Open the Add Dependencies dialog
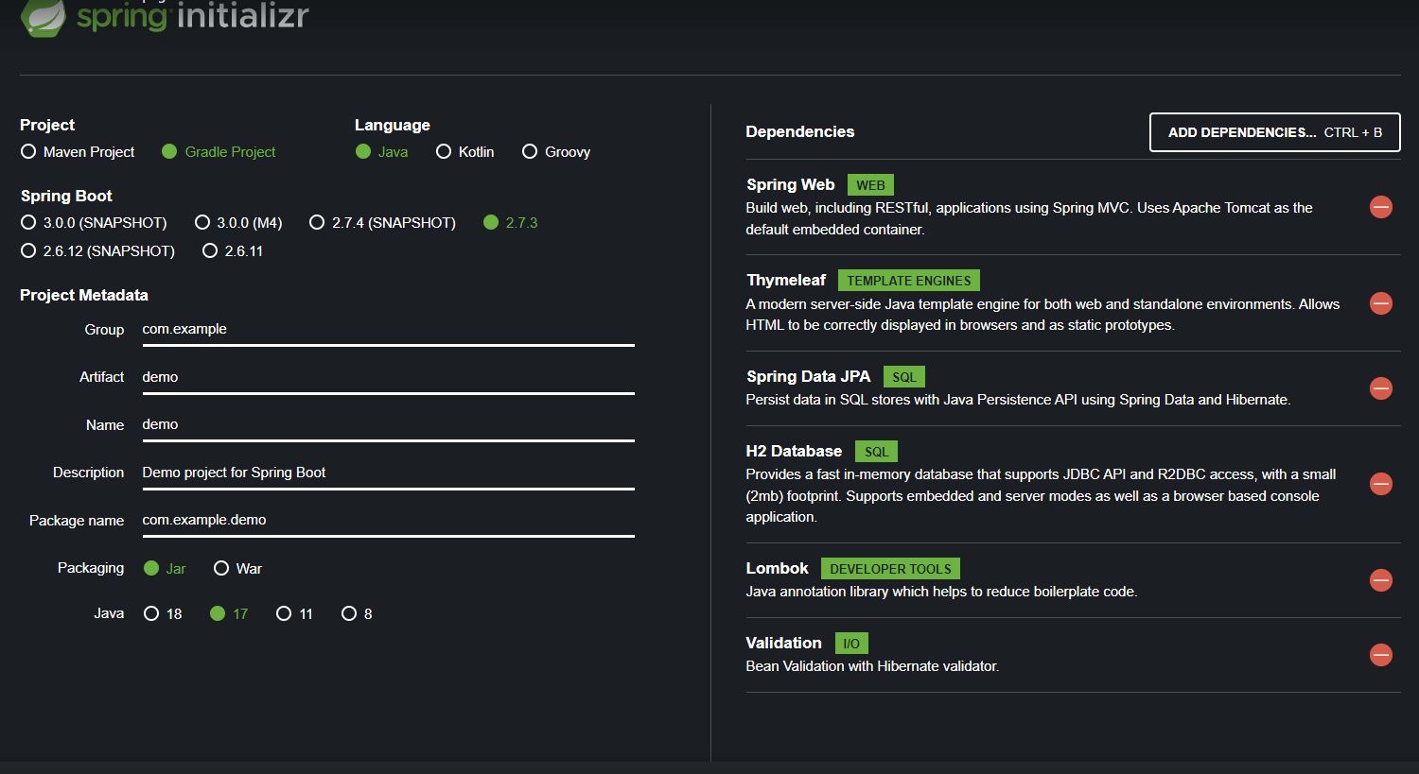 [x=1275, y=132]
